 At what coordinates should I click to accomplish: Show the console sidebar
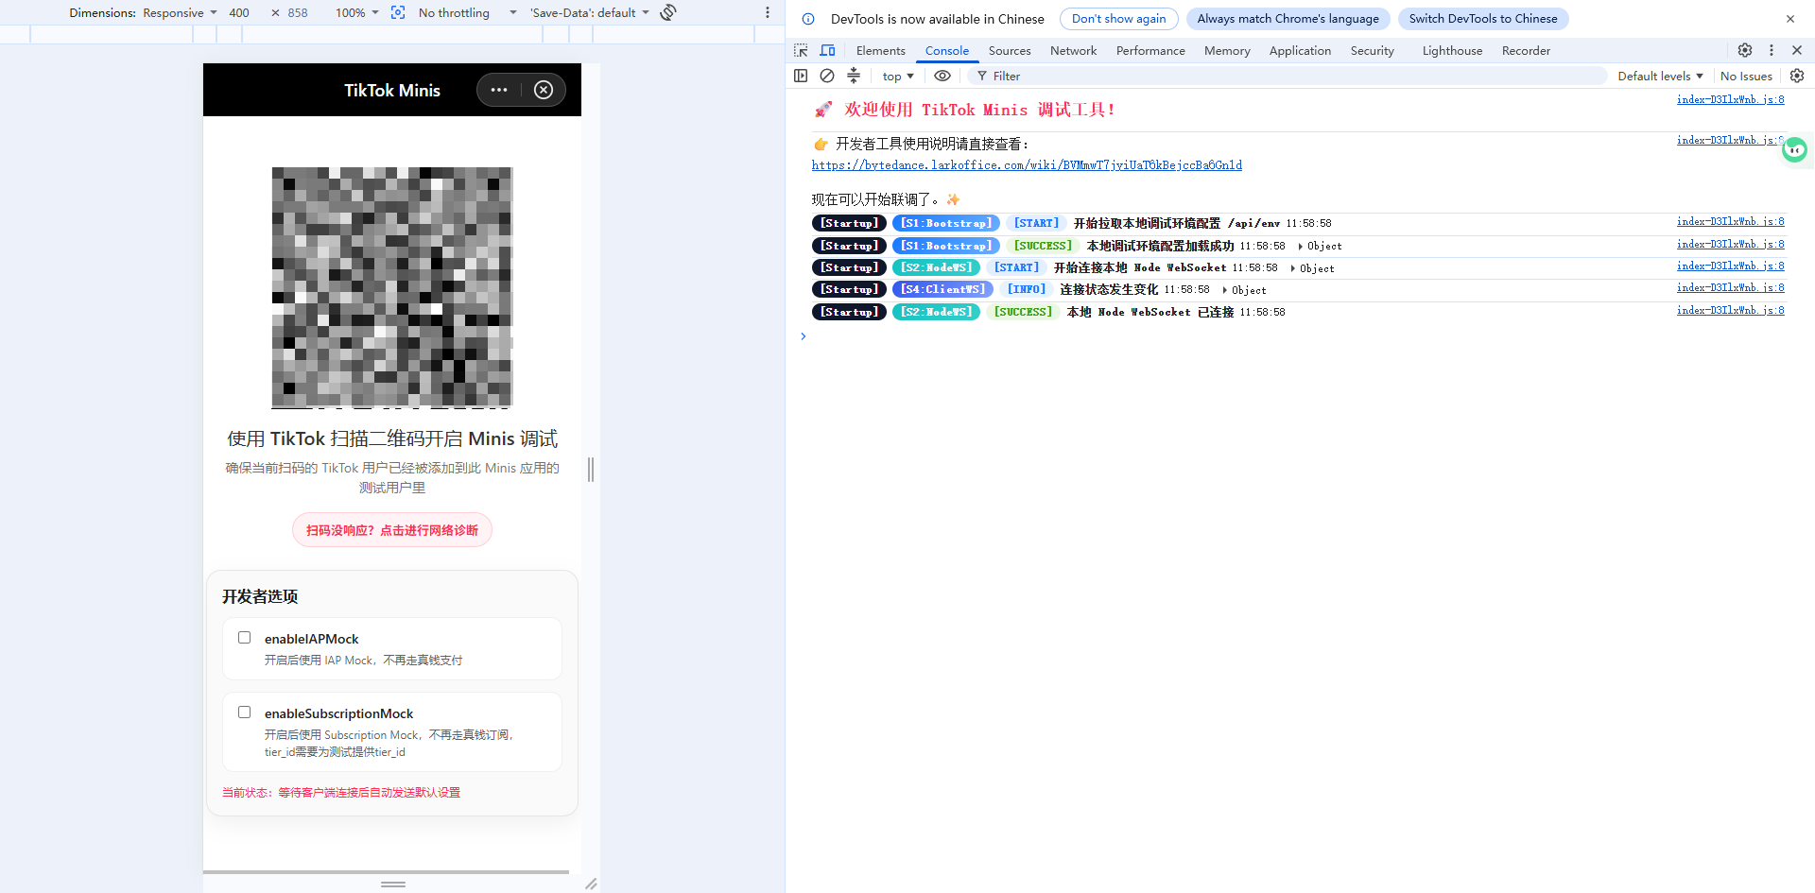(x=801, y=76)
